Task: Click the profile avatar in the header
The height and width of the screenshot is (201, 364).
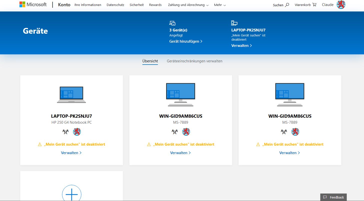Action: coord(341,5)
